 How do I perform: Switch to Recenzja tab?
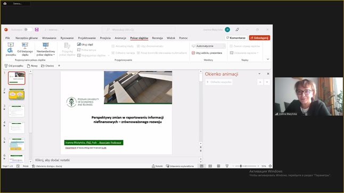click(157, 38)
